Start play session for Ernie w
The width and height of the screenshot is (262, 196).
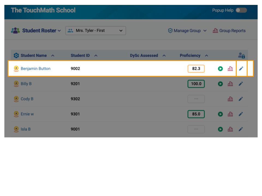(221, 114)
